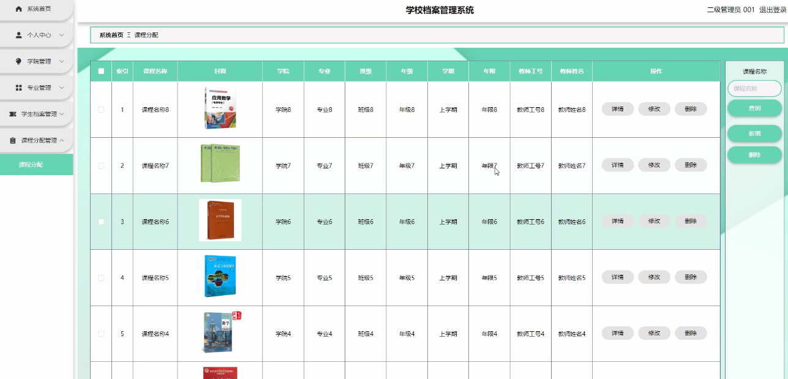Image resolution: width=788 pixels, height=379 pixels.
Task: Click the 系统首页 breadcrumb link
Action: coord(111,36)
